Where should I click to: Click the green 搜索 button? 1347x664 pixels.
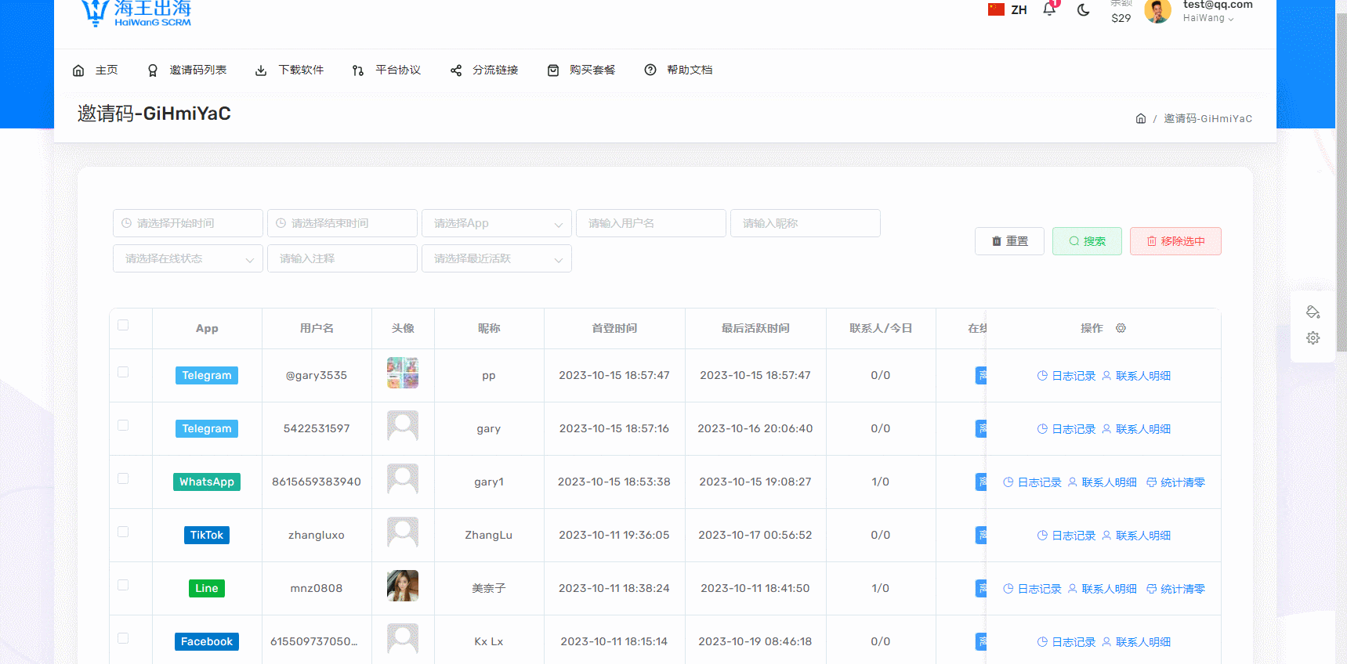click(x=1087, y=241)
